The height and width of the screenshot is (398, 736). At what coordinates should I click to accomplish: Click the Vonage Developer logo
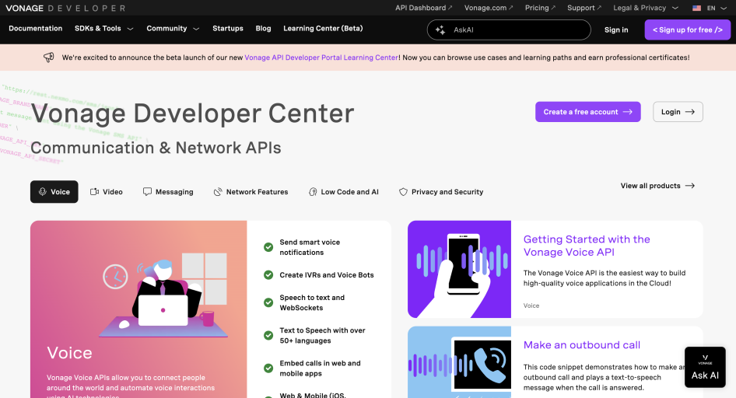pos(65,8)
